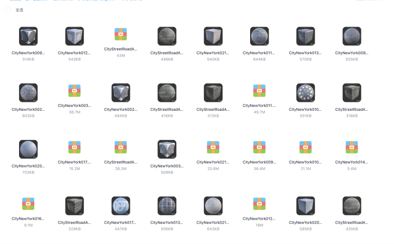The image size is (394, 244).
Task: Click the 447KB CityNewYork017 DEP manhole thumbnail
Action: pos(121,206)
